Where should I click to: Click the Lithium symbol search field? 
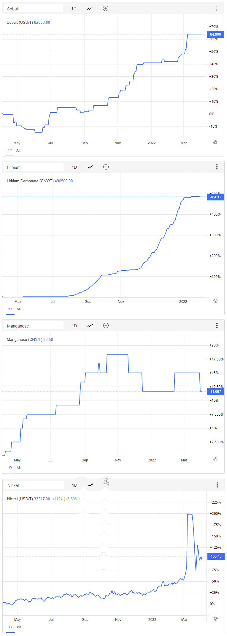[33, 167]
